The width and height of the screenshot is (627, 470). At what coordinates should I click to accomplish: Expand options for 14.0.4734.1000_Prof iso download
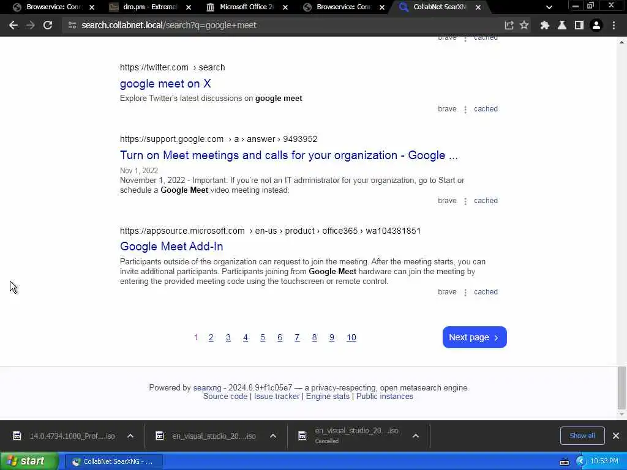(130, 436)
